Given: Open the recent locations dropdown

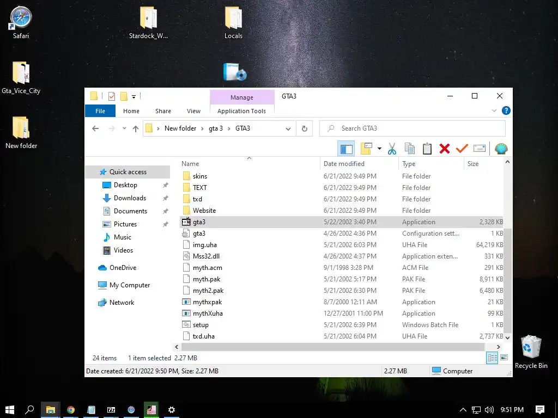Looking at the screenshot, I should pos(124,128).
